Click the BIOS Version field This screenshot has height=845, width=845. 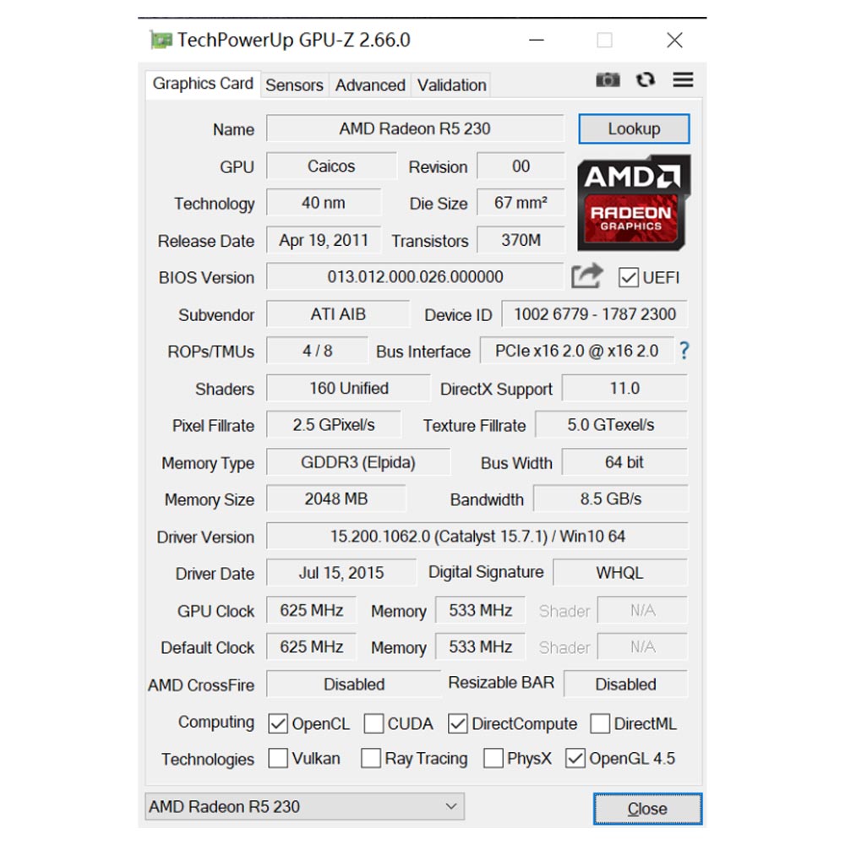[x=415, y=277]
